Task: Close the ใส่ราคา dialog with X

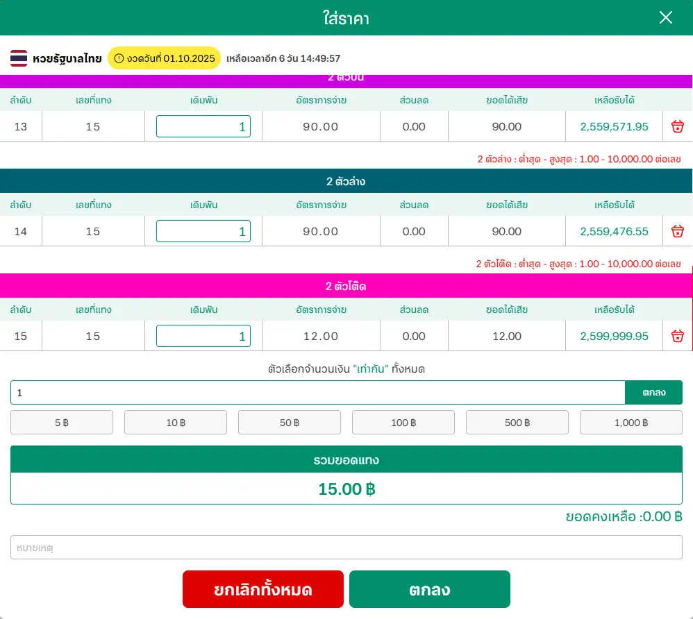Action: pos(665,18)
